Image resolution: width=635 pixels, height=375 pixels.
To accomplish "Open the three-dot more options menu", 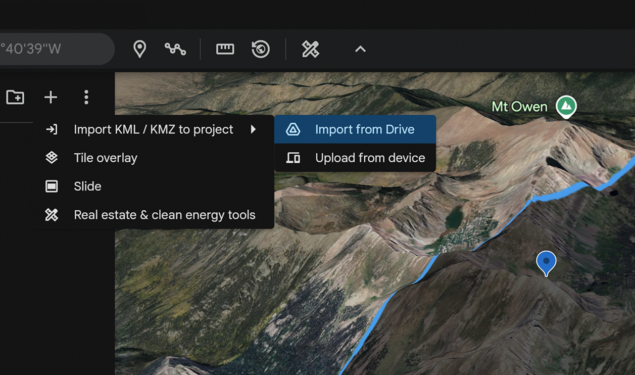I will click(86, 97).
